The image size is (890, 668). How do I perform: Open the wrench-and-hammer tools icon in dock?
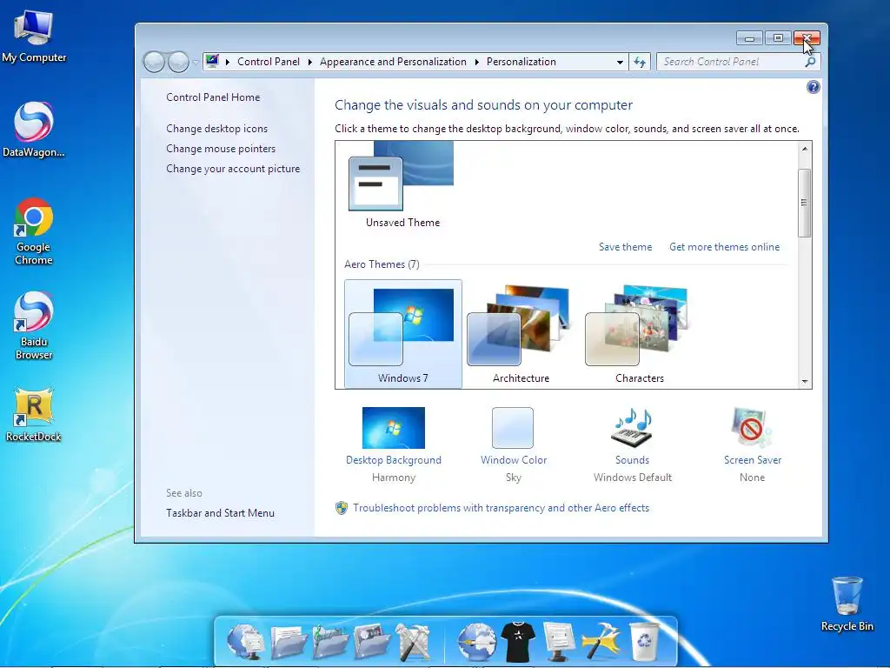(x=413, y=642)
